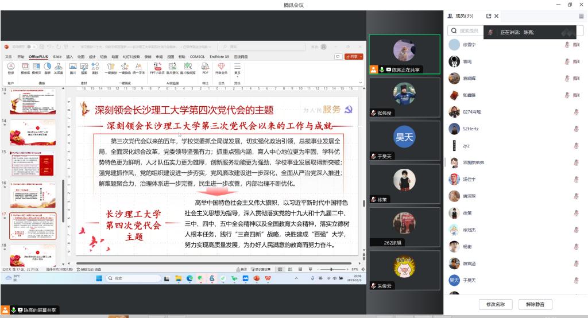This screenshot has height=318, width=588.
Task: Open the 插入 ribbon tab
Action: pyautogui.click(x=69, y=57)
